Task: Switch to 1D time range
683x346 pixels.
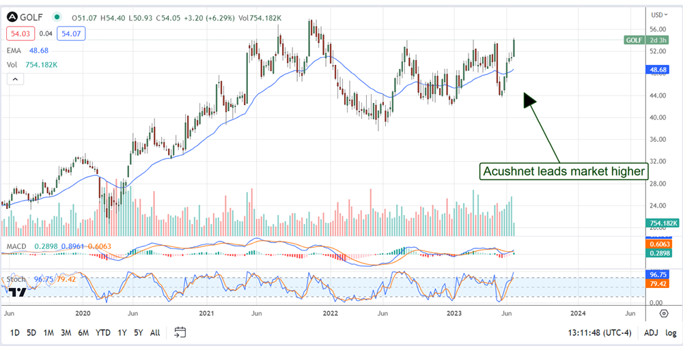Action: click(x=15, y=333)
